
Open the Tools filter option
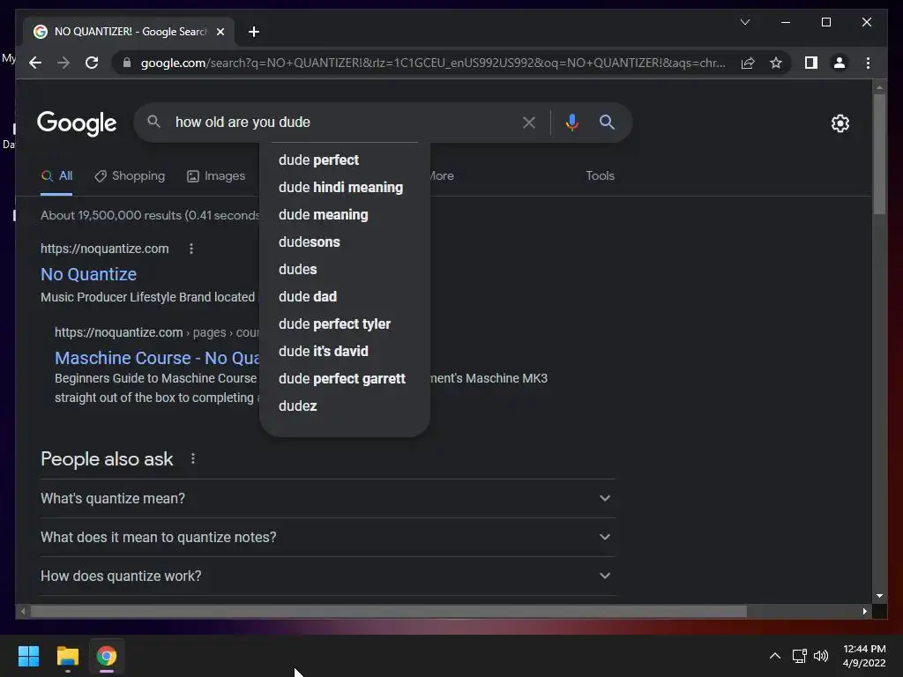coord(600,176)
